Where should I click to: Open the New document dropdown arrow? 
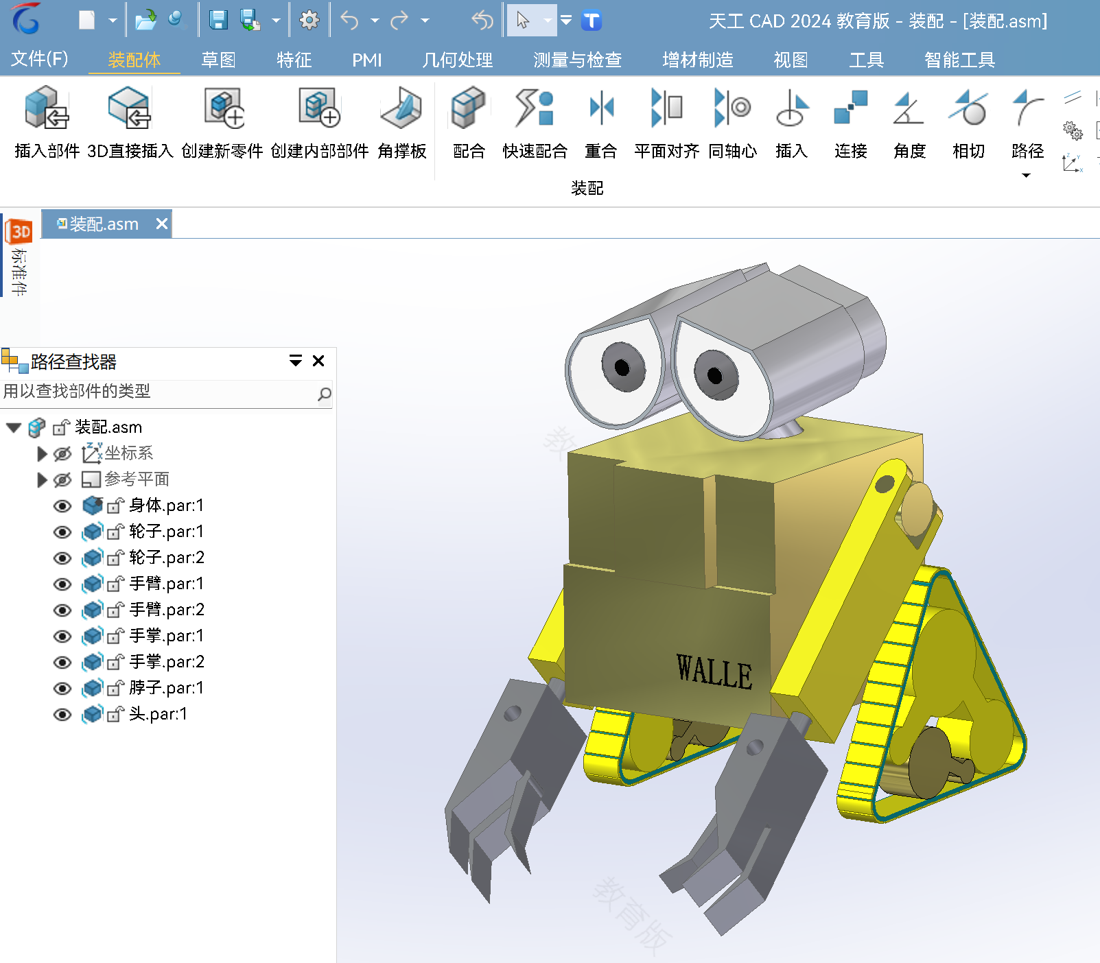point(113,21)
